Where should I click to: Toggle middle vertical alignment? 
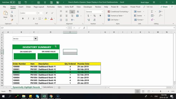[67, 12]
